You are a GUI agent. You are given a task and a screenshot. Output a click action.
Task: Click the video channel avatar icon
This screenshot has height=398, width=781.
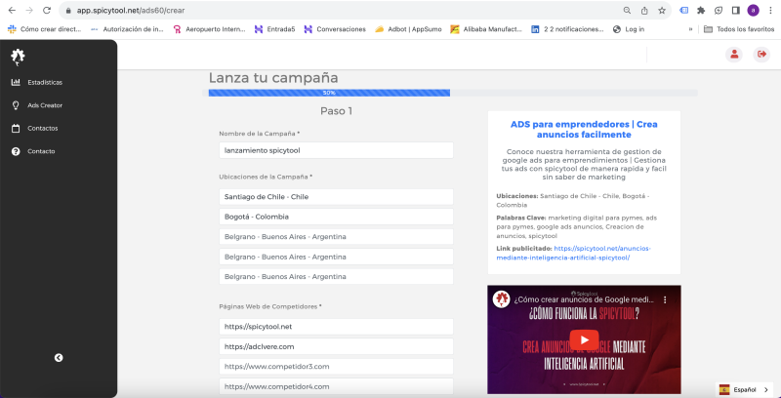tap(501, 299)
